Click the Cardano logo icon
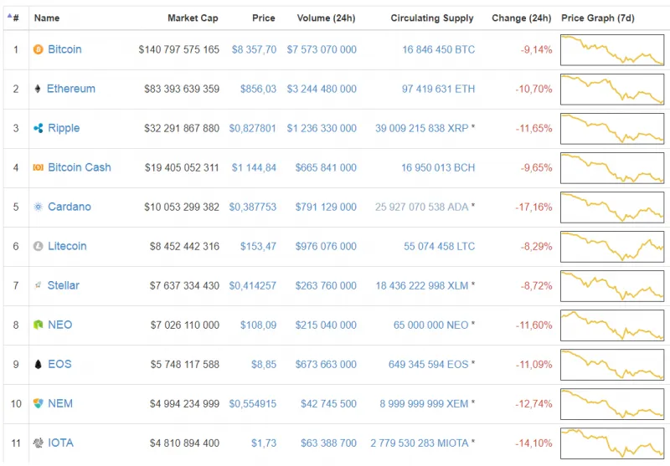This screenshot has width=670, height=466. (38, 207)
